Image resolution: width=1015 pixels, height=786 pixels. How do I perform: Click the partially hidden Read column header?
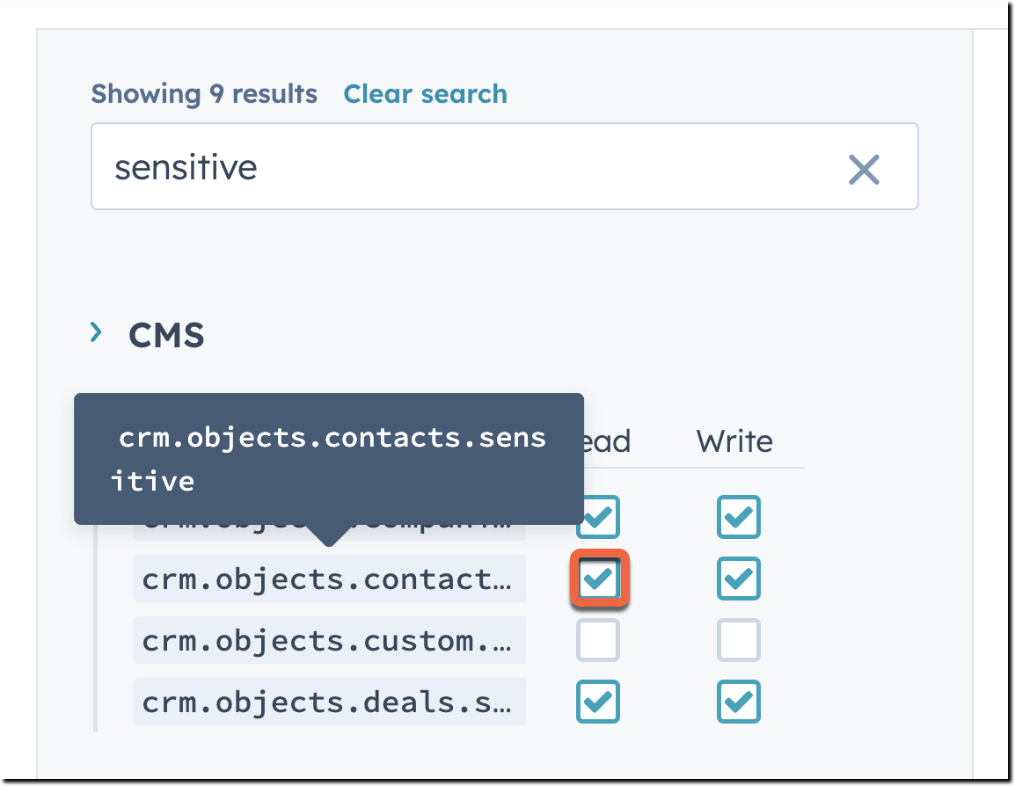(609, 441)
